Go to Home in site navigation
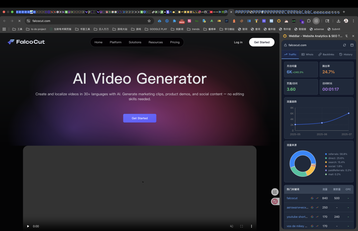This screenshot has height=231, width=358. (98, 42)
